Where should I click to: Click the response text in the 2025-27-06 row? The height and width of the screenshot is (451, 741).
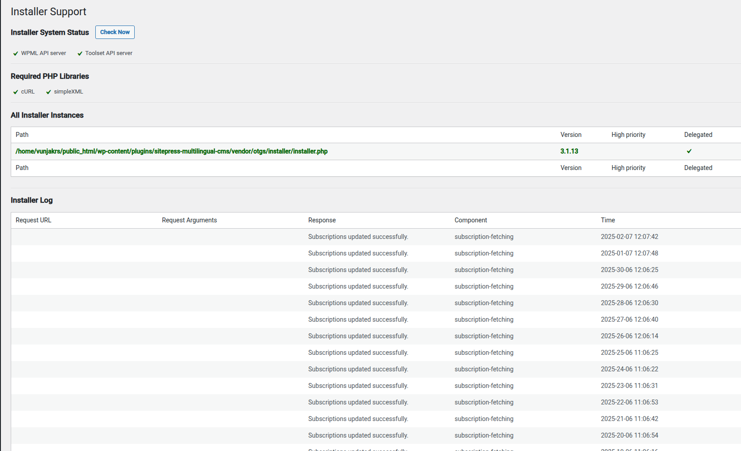(x=358, y=319)
